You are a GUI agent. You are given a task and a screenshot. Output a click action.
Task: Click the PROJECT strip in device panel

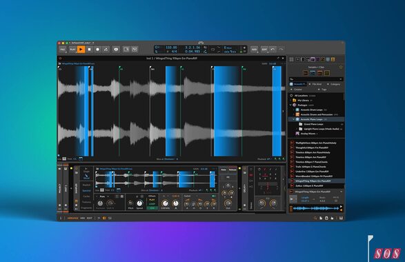point(60,188)
